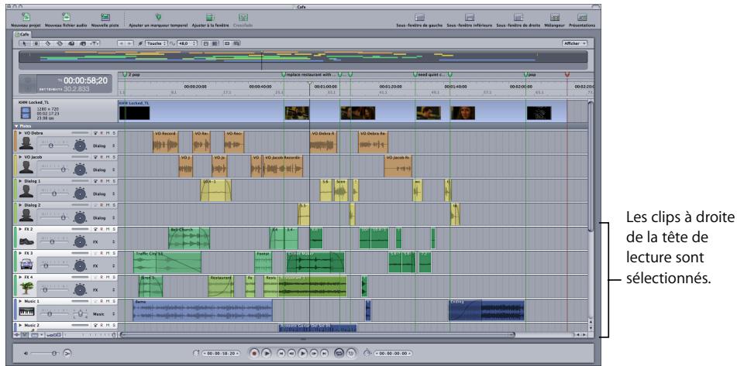Click the horizontal timeline scrollbar
The image size is (737, 366).
point(317,334)
